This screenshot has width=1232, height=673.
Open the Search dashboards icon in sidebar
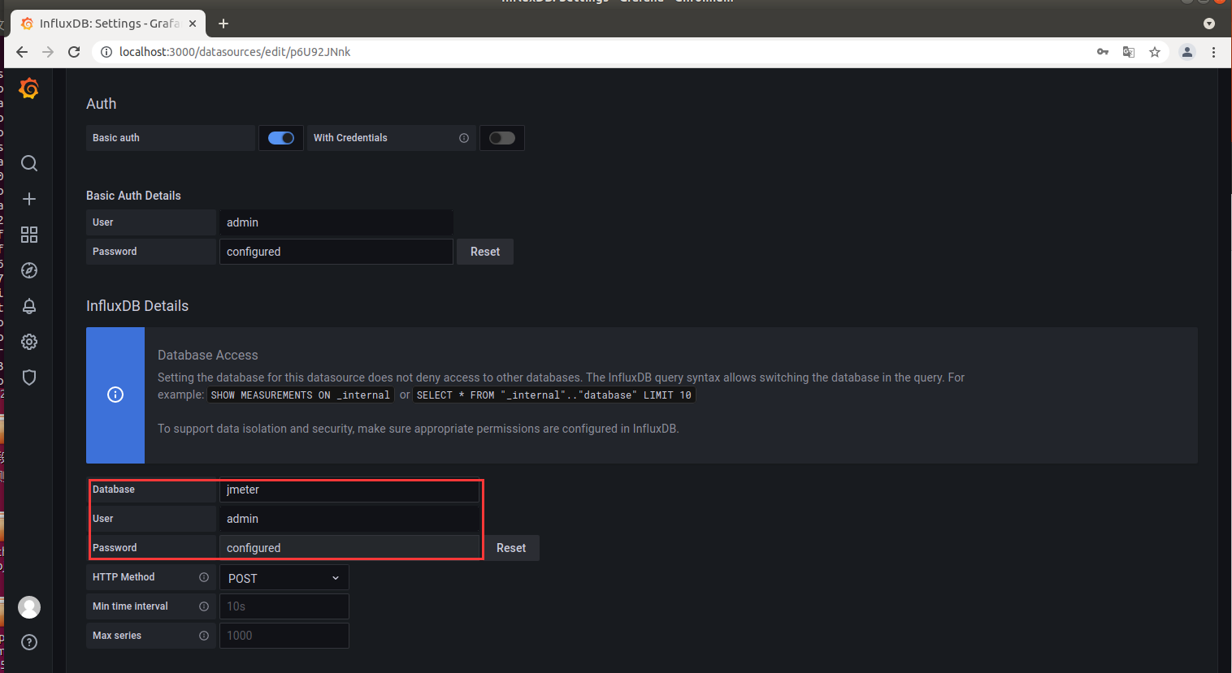pyautogui.click(x=29, y=163)
